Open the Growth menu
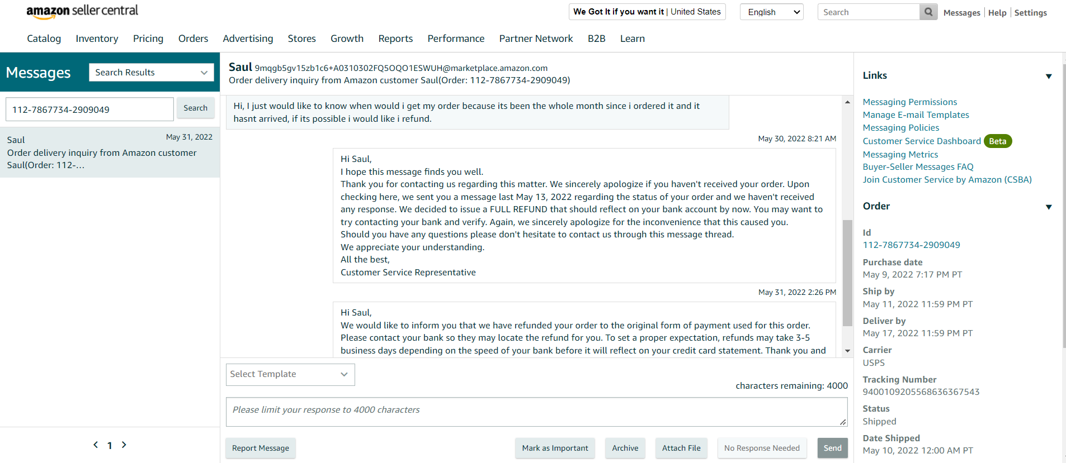The image size is (1066, 463). click(347, 39)
